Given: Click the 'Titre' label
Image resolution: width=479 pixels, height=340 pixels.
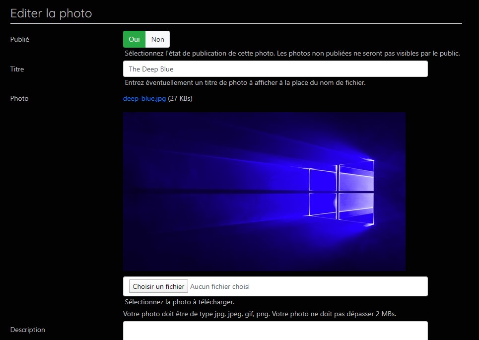Looking at the screenshot, I should (17, 69).
